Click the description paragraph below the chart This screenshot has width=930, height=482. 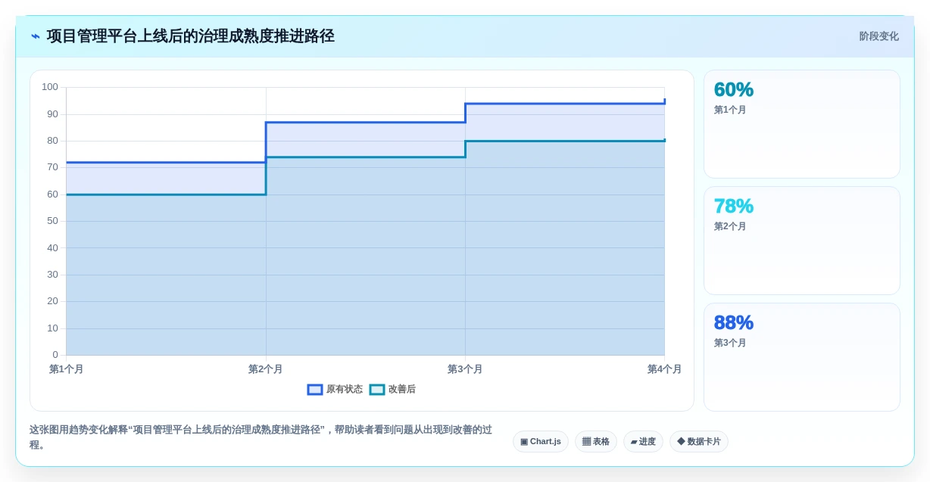tap(261, 437)
